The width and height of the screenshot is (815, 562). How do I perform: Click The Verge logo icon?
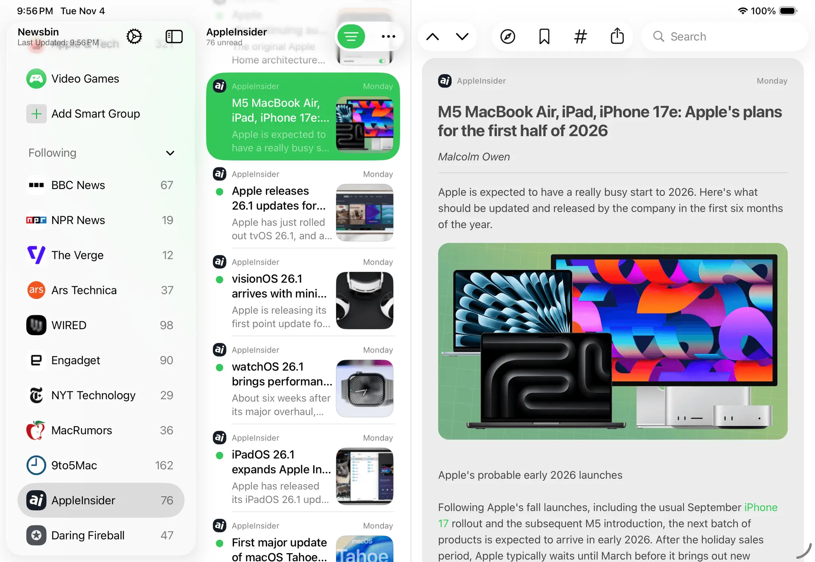36,255
